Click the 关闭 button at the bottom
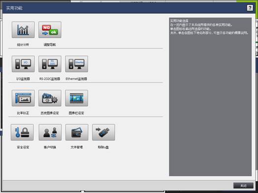The width and height of the screenshot is (258, 193). coord(243,186)
